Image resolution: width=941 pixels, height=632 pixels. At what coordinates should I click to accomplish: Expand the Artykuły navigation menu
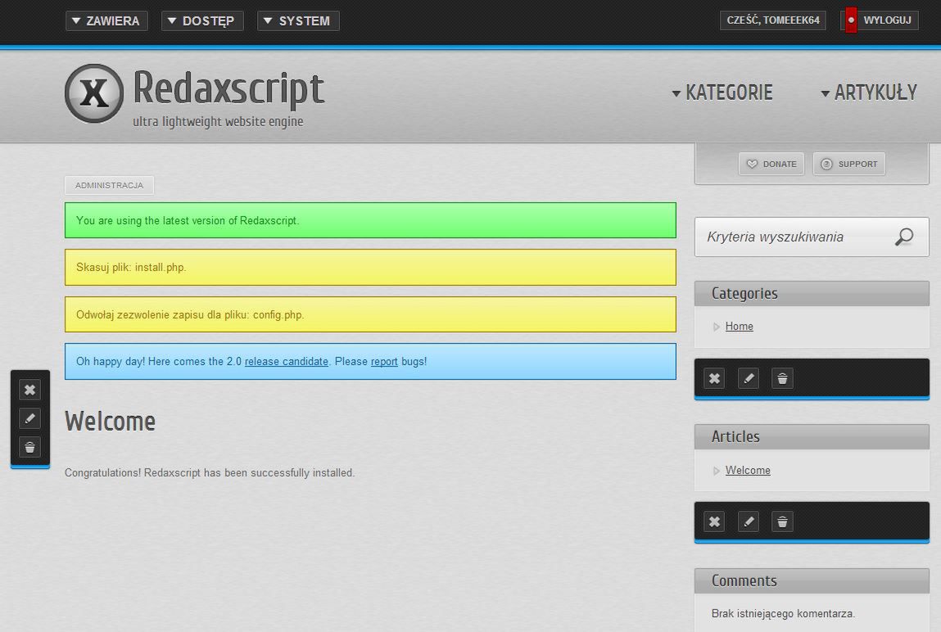[x=869, y=93]
